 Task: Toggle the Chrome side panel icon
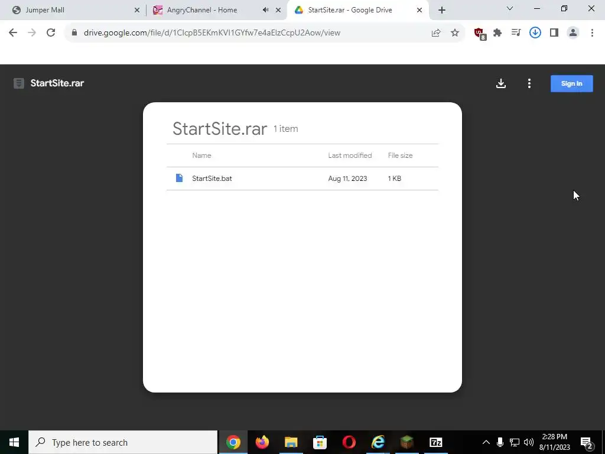(x=554, y=33)
